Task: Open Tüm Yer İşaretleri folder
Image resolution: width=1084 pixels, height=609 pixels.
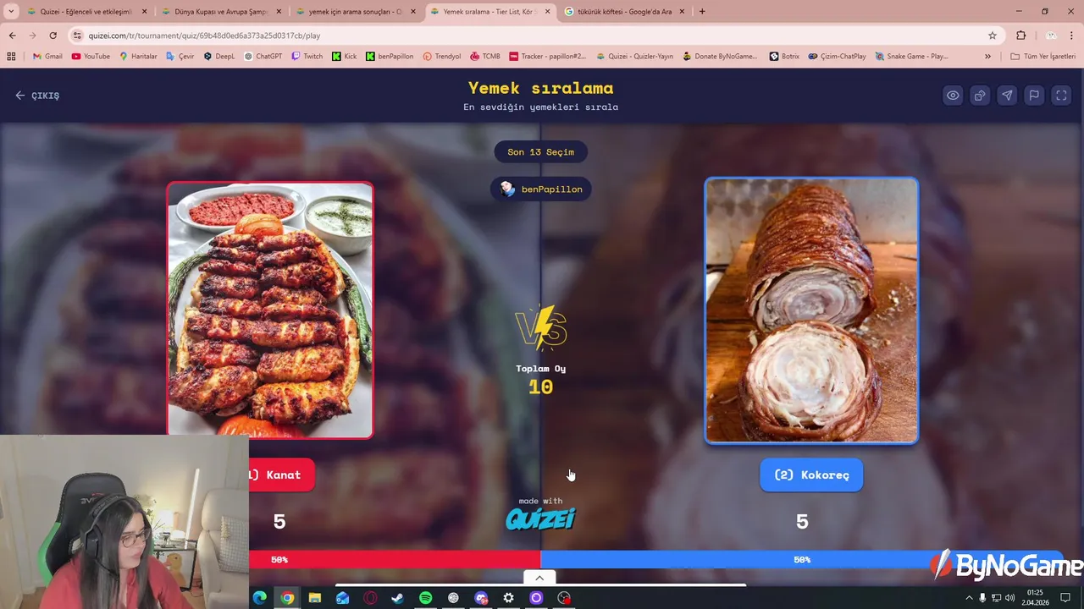Action: coord(1043,57)
